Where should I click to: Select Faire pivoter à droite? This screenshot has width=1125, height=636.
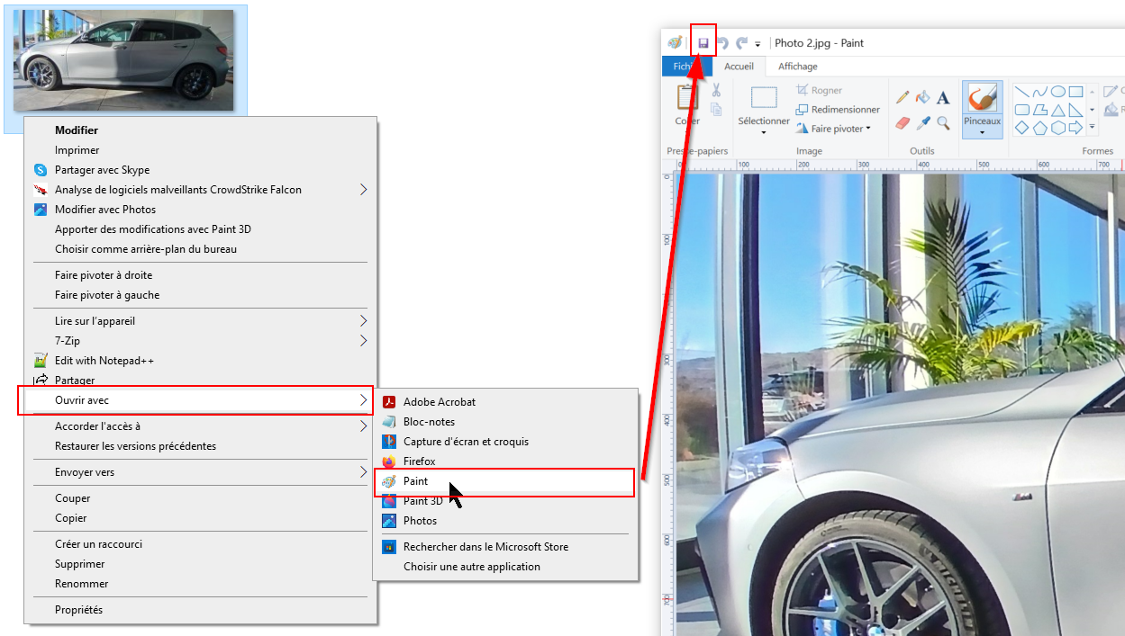200,275
